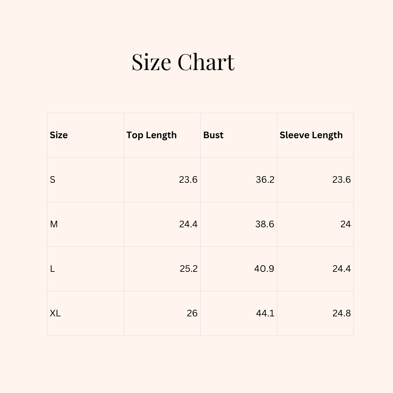Click the "Size Chart" title text
Screen dimensions: 393x393
(x=183, y=62)
